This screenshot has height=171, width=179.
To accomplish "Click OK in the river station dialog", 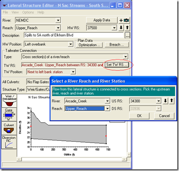I will pyautogui.click(x=139, y=116).
